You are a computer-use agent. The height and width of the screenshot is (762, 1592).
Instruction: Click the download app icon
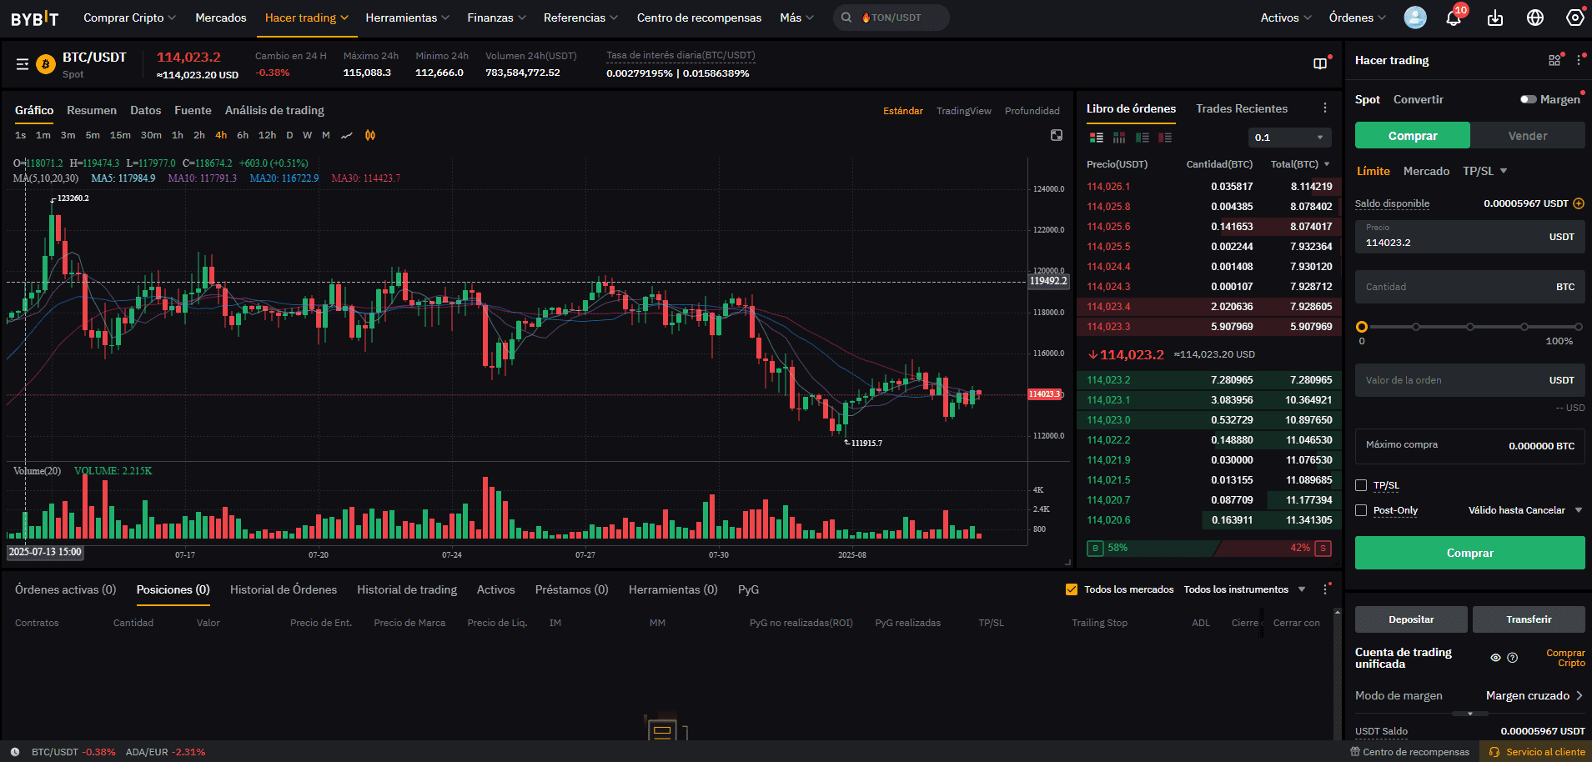tap(1495, 18)
